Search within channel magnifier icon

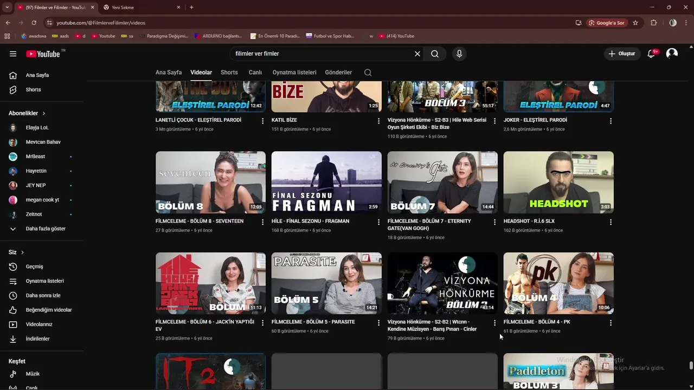tap(368, 73)
